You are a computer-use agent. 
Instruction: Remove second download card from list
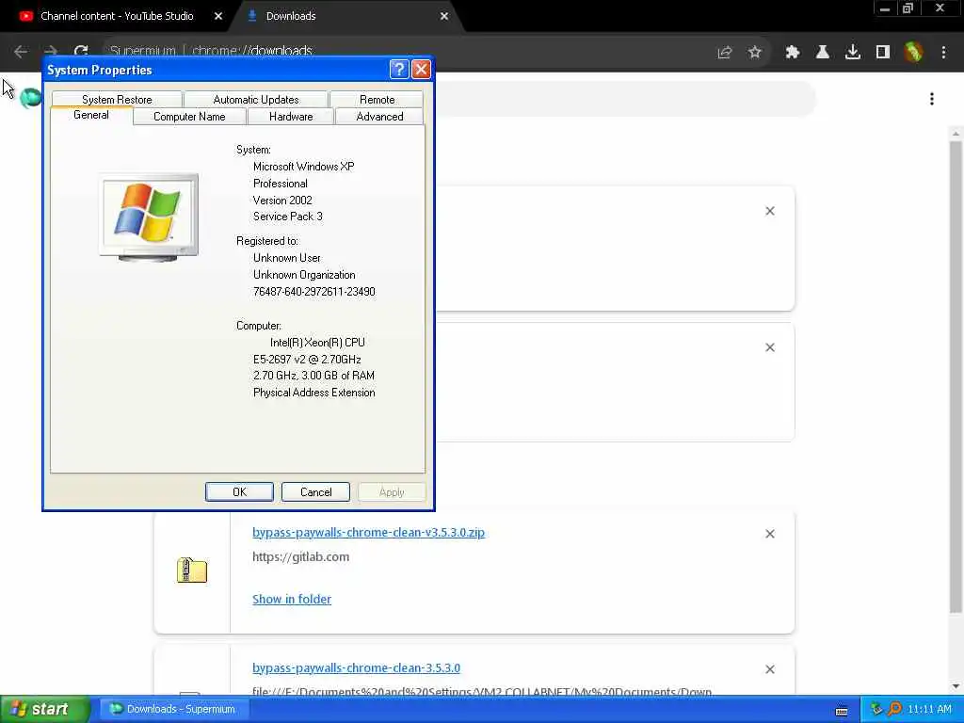coord(770,347)
